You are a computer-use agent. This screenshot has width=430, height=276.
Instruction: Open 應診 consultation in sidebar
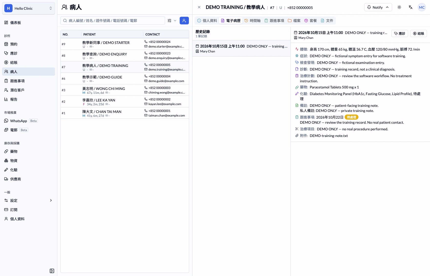(x=29, y=53)
